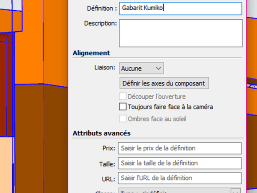Click the URL input field
This screenshot has width=257, height=193.
[180, 178]
